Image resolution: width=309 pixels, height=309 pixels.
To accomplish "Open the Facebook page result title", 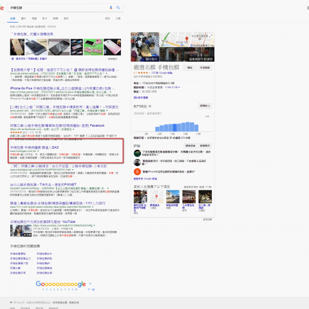I will [57, 126].
